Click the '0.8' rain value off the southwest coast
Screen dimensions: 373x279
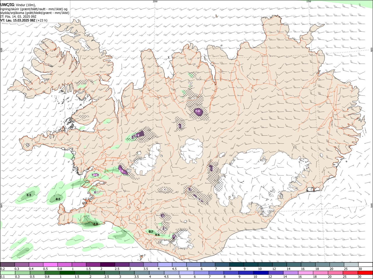pyautogui.click(x=95, y=224)
